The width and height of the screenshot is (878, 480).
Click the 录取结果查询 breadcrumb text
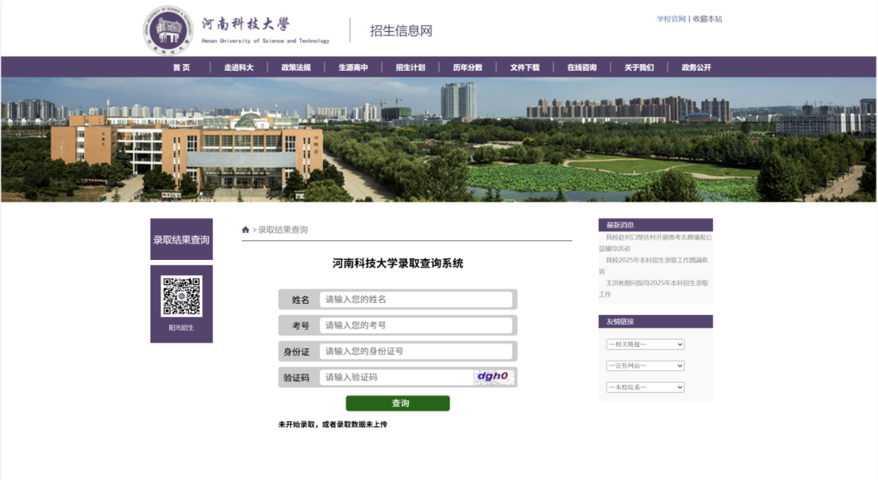(x=283, y=230)
